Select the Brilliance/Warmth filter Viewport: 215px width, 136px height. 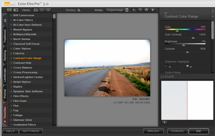pyautogui.click(x=25, y=34)
